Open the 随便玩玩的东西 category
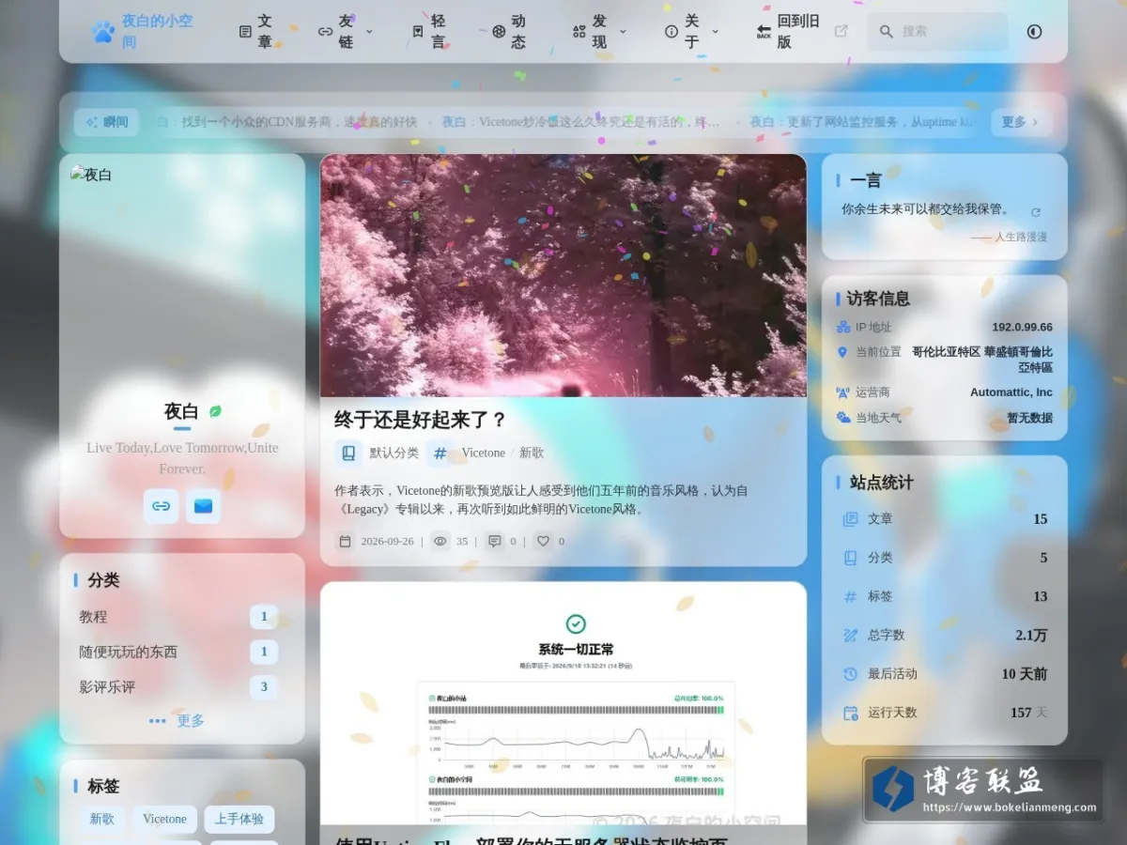 (x=178, y=652)
